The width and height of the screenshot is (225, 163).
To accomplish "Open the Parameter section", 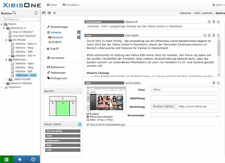I will pyautogui.click(x=56, y=58).
